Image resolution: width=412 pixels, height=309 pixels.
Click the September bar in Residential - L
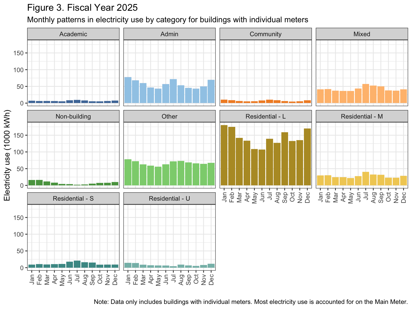click(x=285, y=159)
